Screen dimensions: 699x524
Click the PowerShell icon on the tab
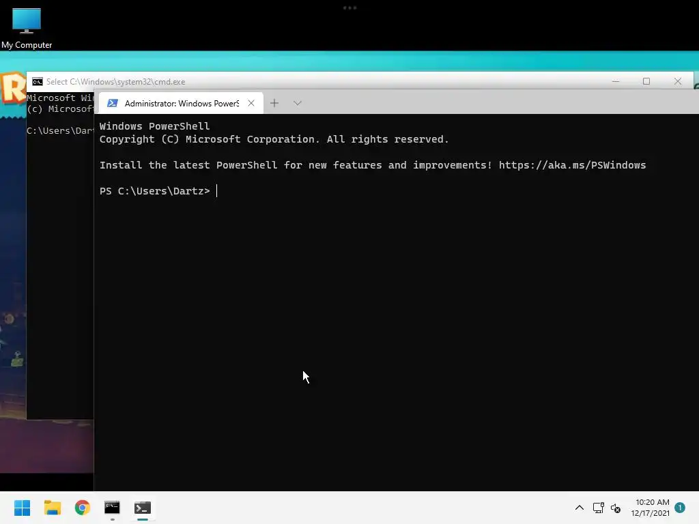tap(113, 104)
